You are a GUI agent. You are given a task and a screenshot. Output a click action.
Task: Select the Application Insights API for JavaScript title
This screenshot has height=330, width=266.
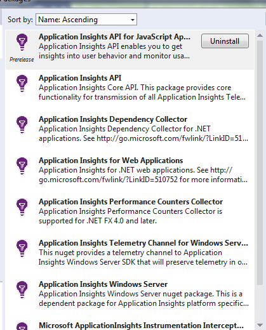coord(114,37)
